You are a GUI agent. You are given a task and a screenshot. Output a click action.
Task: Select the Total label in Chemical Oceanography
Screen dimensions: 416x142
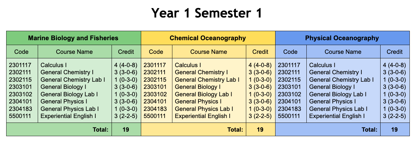tap(235, 130)
